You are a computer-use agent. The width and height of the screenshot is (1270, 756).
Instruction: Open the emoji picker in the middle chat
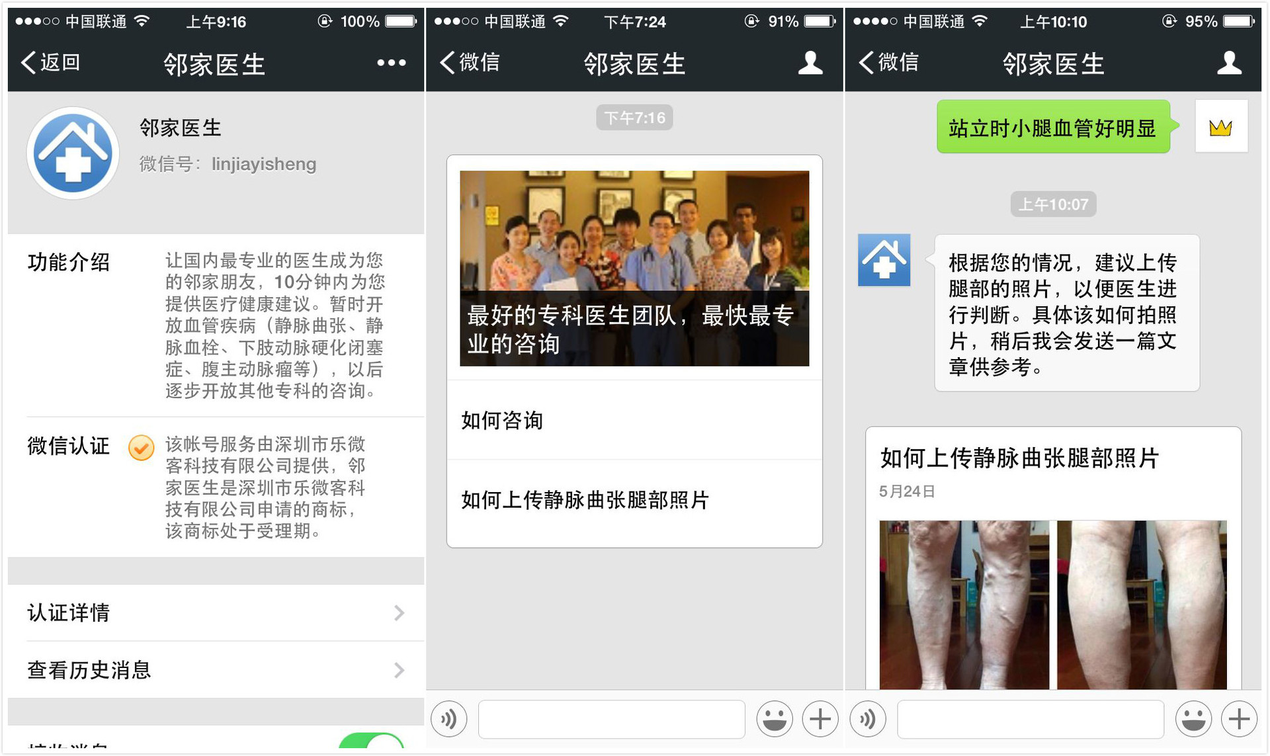point(774,719)
